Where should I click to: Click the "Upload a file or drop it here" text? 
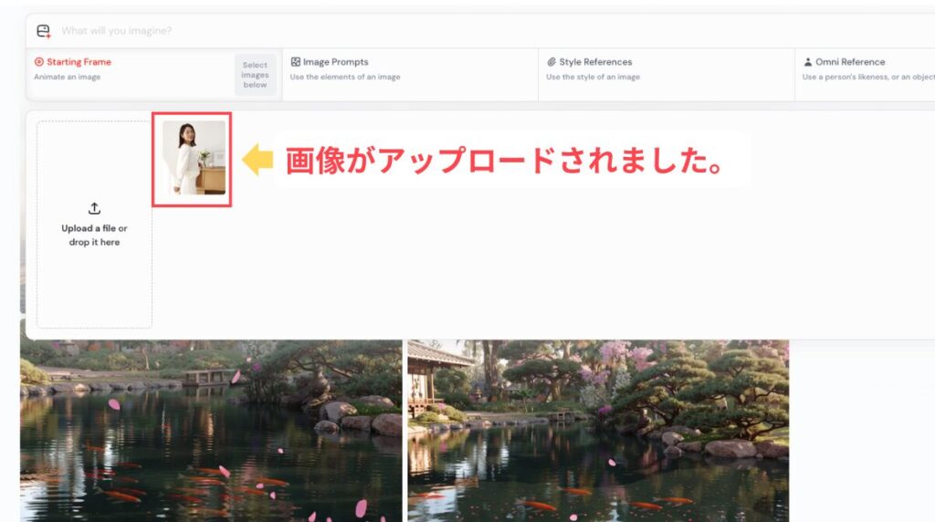pos(94,235)
